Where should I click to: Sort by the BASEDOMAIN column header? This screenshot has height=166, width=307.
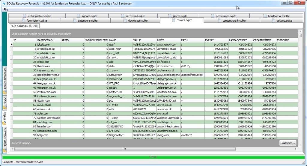click(x=46, y=40)
